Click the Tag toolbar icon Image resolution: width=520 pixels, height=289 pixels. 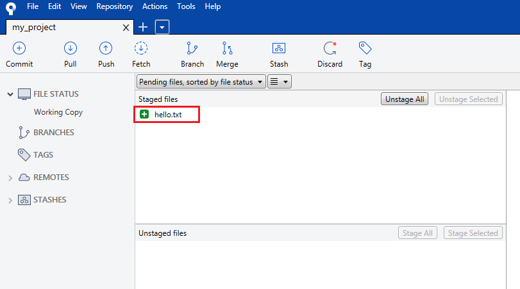tap(365, 49)
